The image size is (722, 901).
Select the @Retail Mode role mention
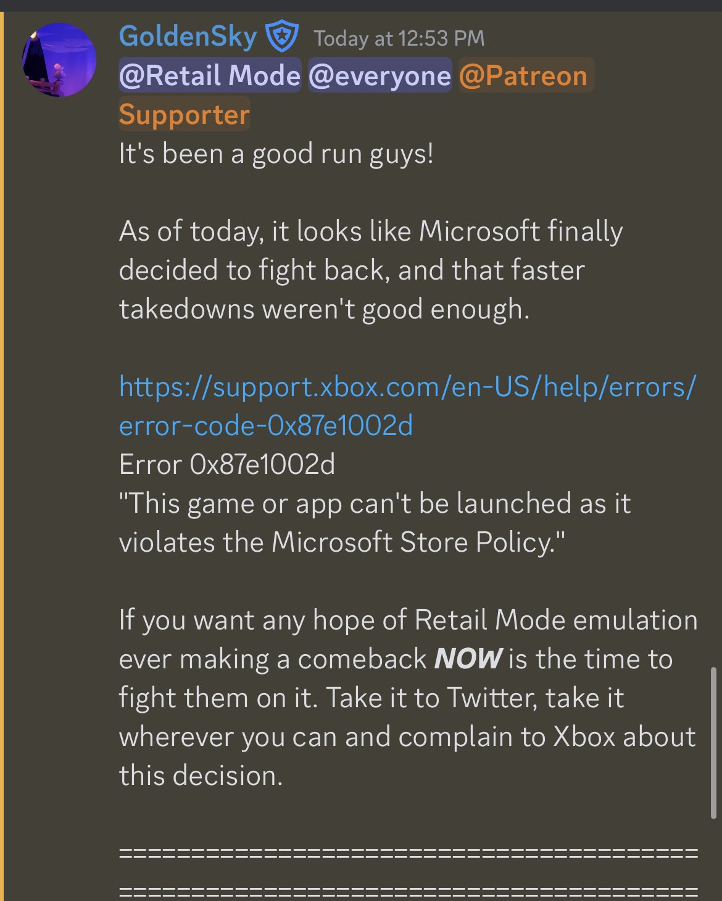210,75
